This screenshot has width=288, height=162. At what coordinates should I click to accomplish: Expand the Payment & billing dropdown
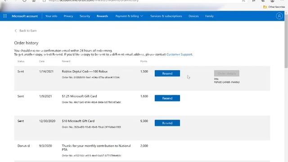pyautogui.click(x=129, y=16)
